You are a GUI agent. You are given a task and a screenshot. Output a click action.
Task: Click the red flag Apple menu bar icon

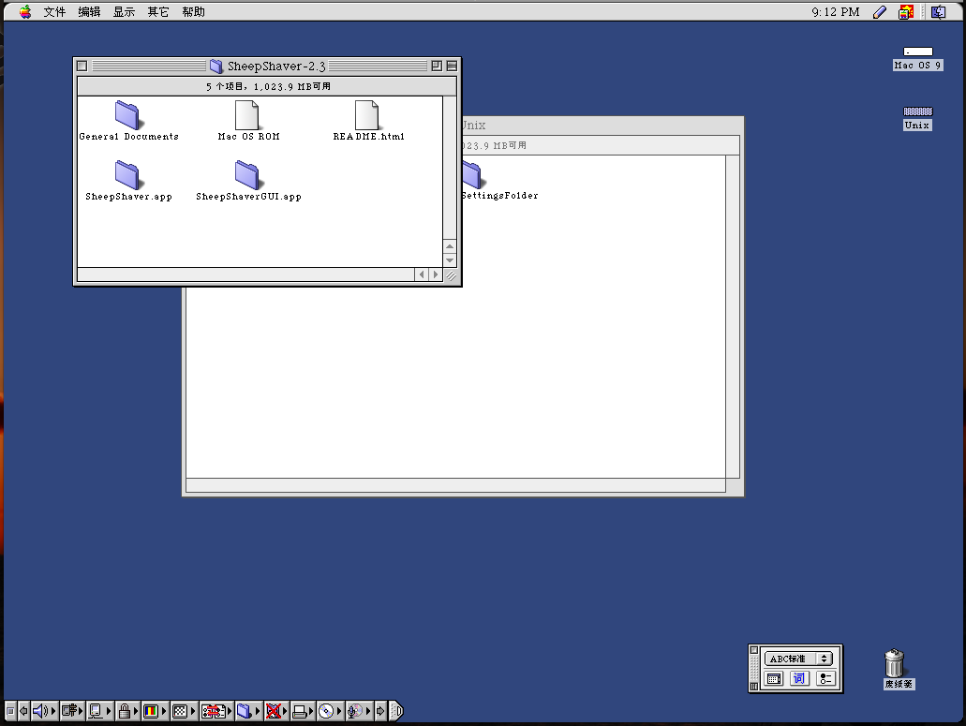(x=906, y=11)
